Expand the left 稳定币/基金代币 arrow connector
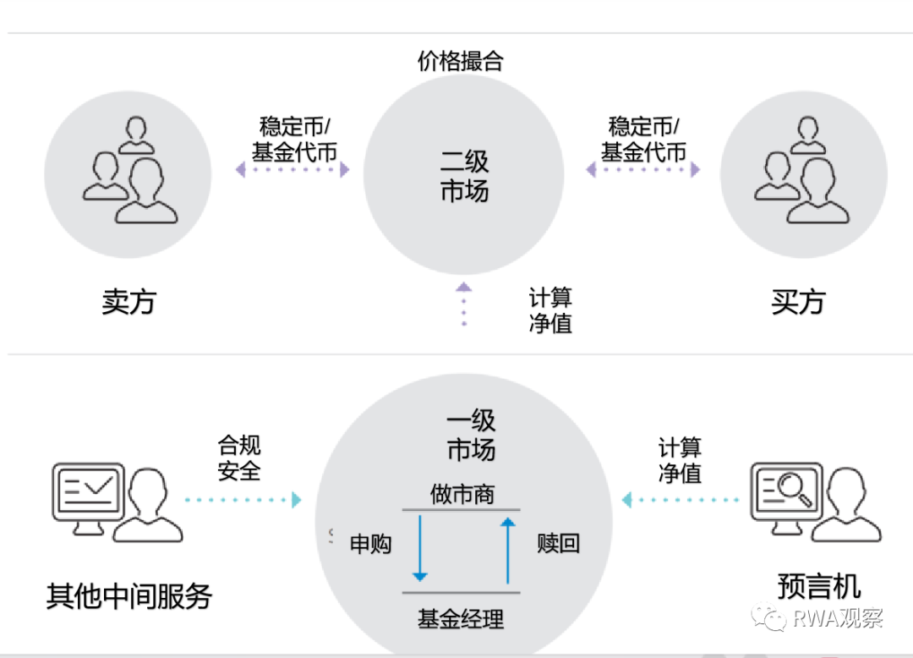 [x=293, y=169]
